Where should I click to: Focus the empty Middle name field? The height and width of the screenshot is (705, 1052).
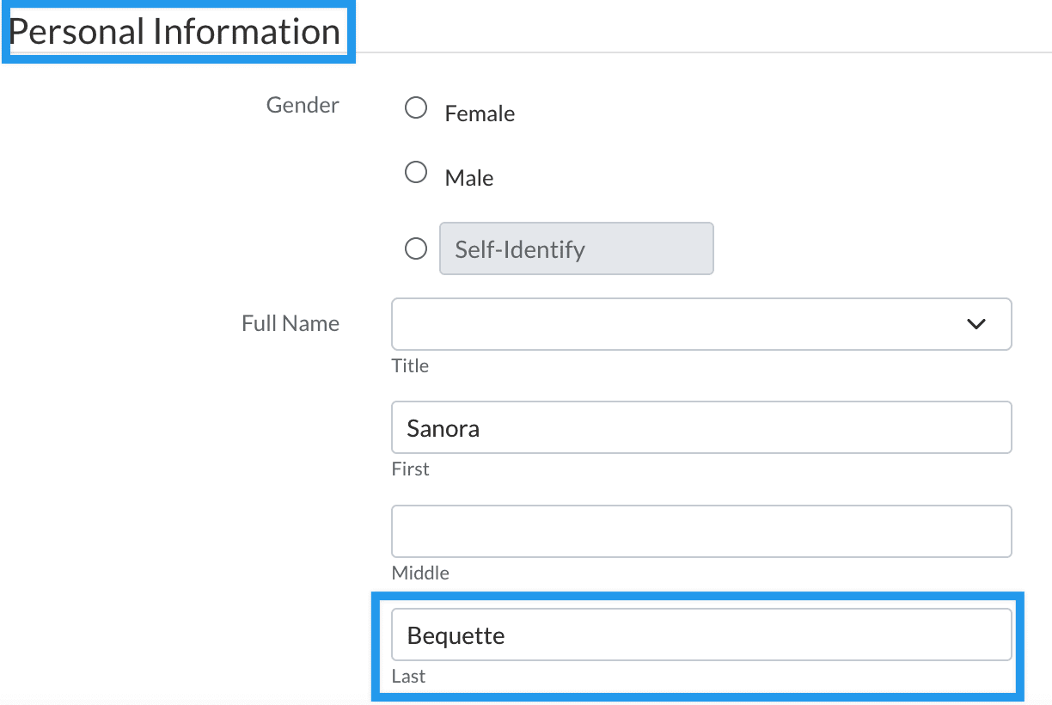pos(701,530)
